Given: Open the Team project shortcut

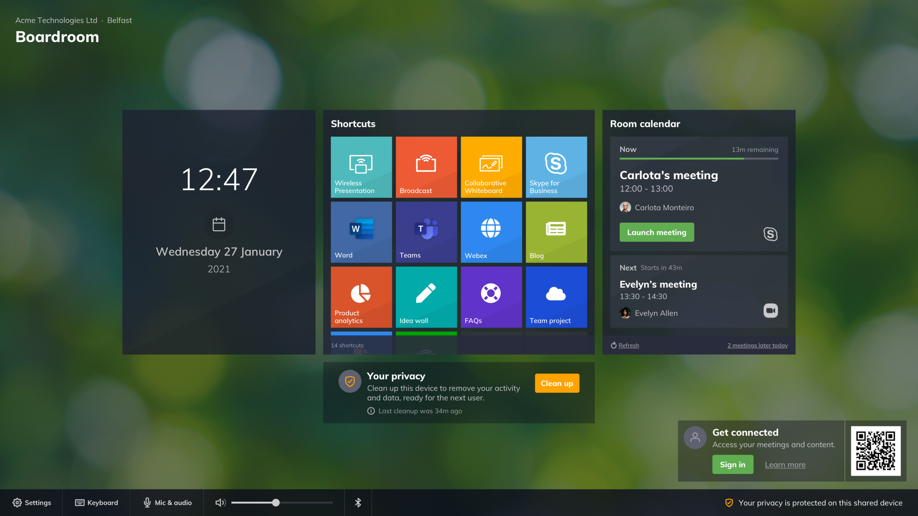Looking at the screenshot, I should (556, 297).
